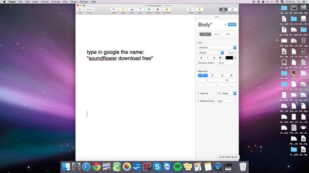Launch TeamViewer from the dock
309x173 pixels.
click(168, 167)
